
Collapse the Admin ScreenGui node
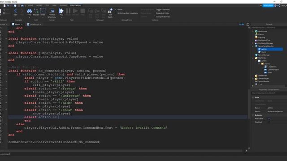pos(256,61)
